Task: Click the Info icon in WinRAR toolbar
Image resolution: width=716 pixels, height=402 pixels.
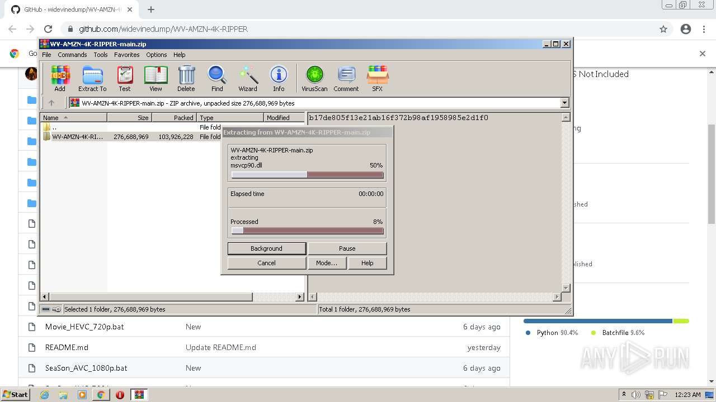Action: 279,79
